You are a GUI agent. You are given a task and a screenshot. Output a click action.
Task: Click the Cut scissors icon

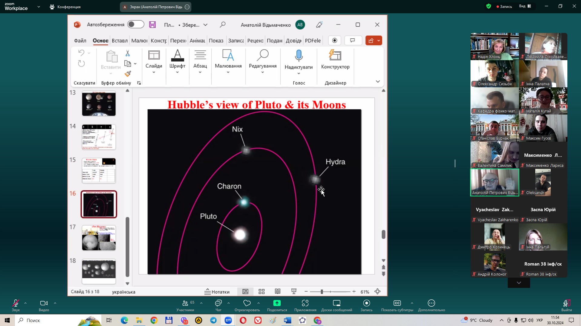tap(127, 53)
